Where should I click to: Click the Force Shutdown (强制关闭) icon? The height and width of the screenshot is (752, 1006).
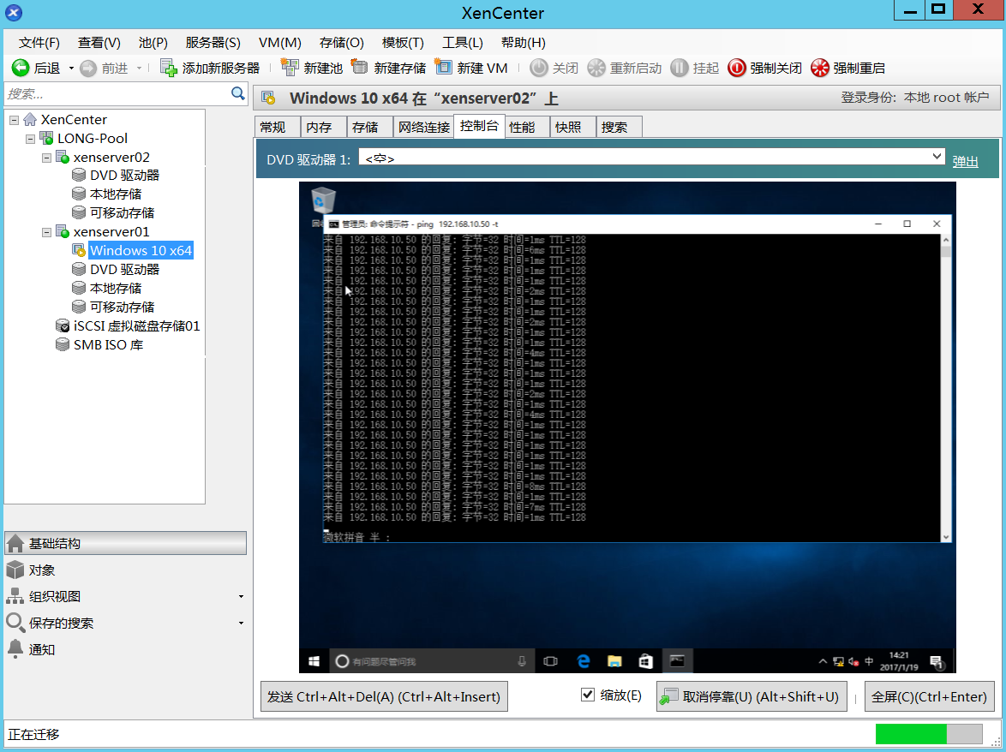click(737, 68)
